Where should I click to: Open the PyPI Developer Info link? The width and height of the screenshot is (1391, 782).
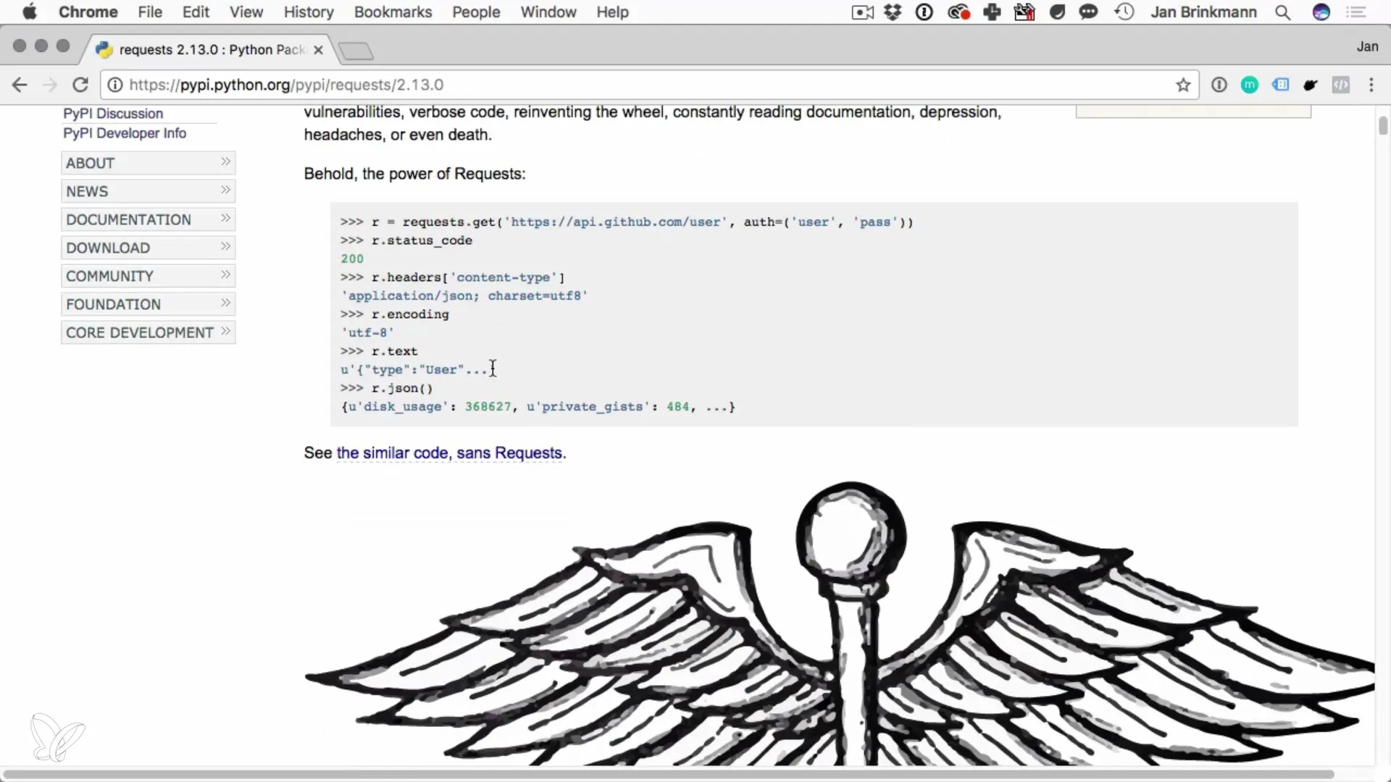(125, 133)
